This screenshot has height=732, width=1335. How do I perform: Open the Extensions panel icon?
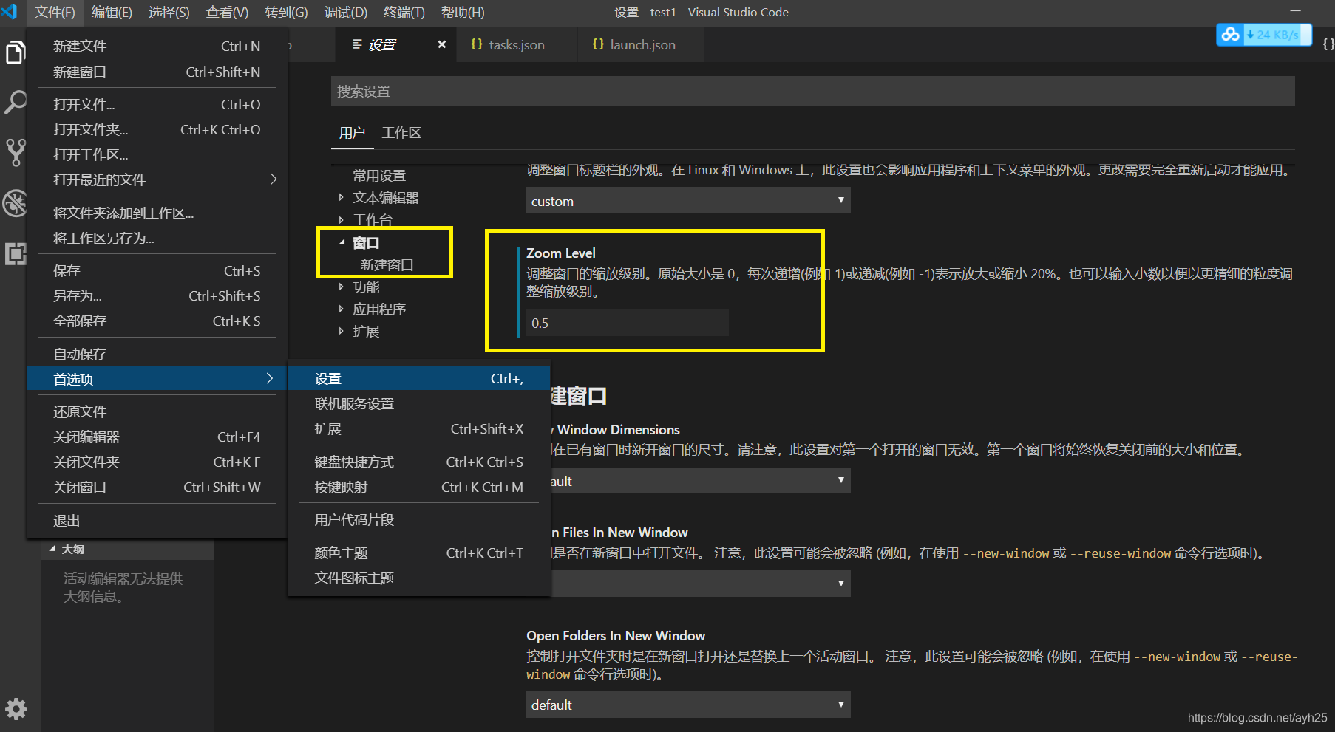tap(16, 254)
